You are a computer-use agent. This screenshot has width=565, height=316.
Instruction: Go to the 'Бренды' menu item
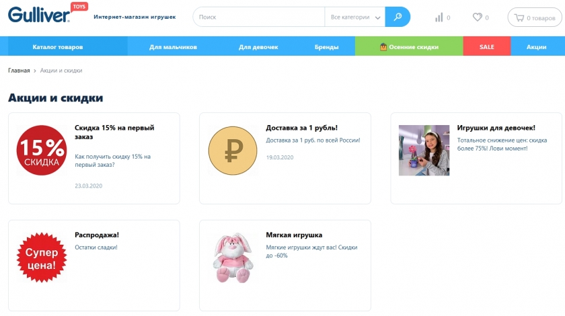[x=326, y=47]
